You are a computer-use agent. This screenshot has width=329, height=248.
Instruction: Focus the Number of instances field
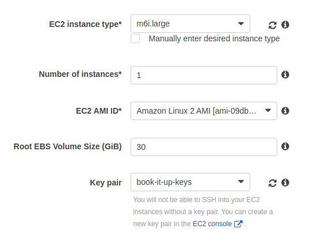click(x=204, y=75)
